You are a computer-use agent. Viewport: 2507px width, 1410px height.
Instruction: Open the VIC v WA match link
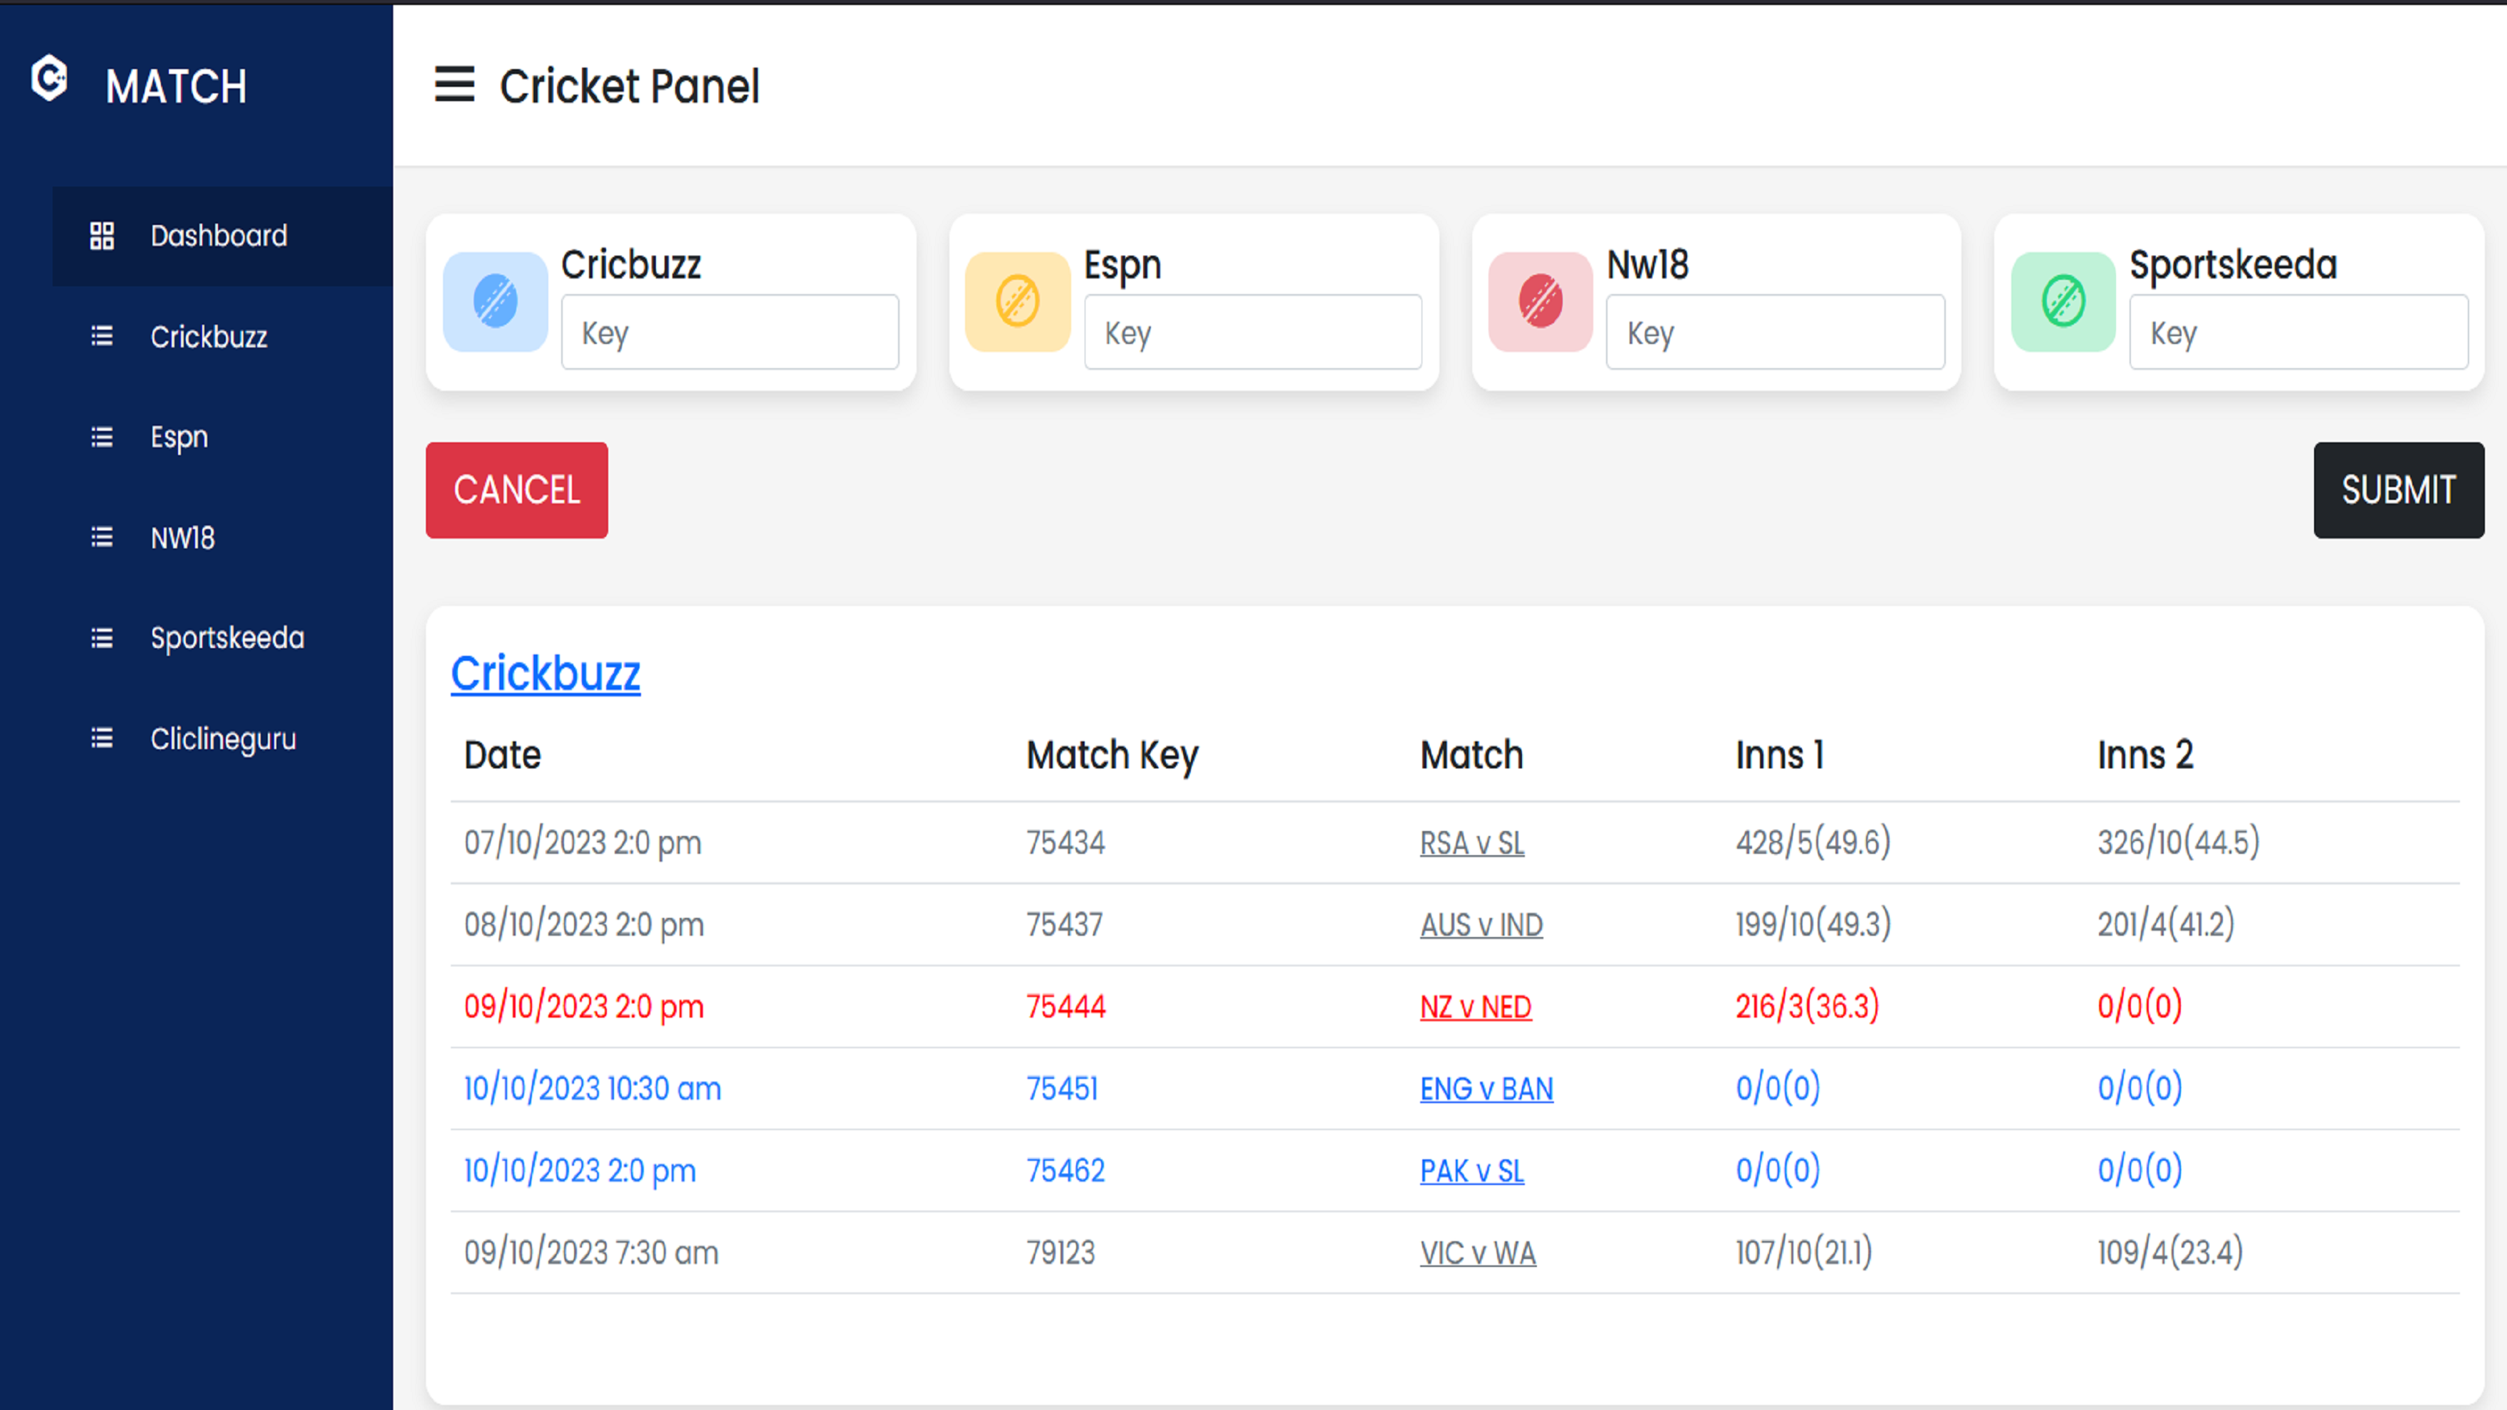(1479, 1253)
